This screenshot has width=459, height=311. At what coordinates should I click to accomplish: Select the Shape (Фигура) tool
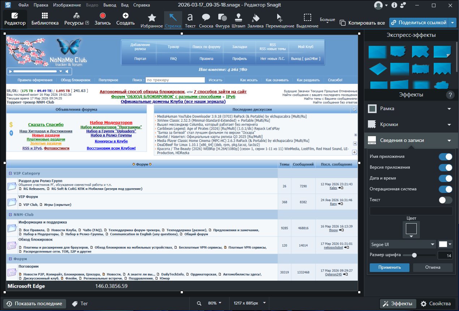(x=222, y=20)
